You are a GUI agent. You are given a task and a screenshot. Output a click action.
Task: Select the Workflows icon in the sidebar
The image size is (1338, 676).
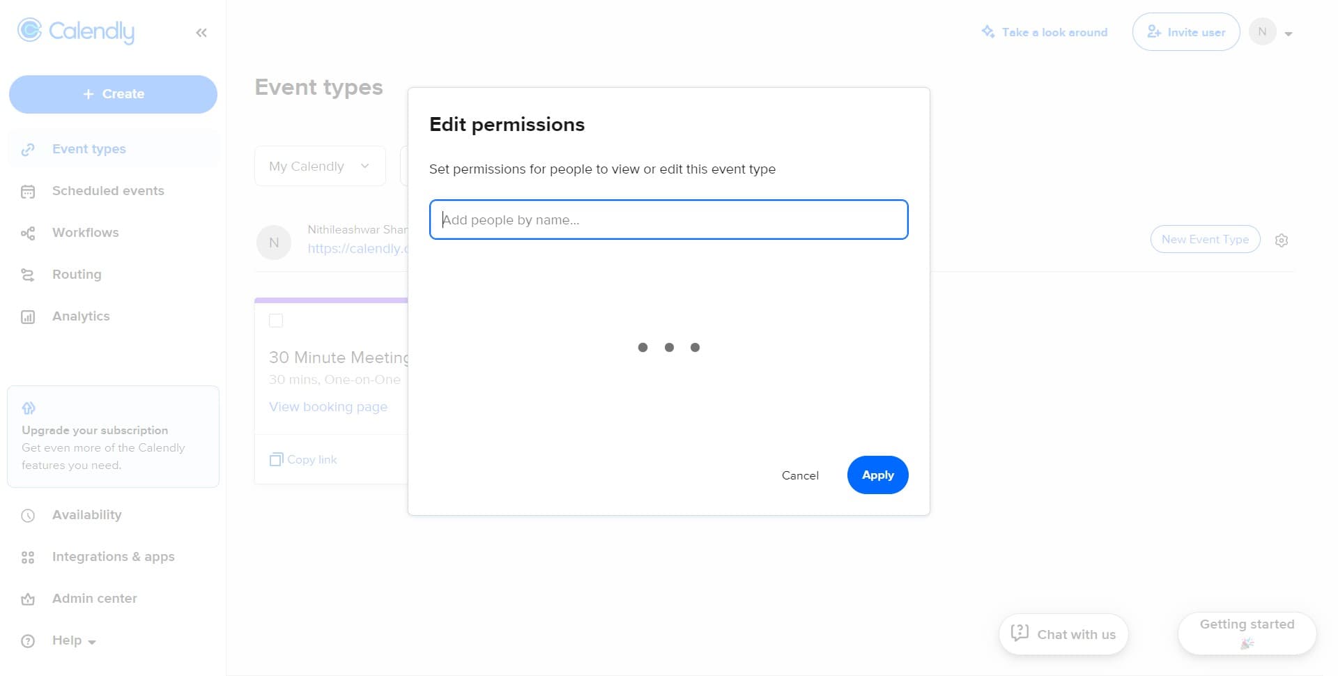(28, 233)
